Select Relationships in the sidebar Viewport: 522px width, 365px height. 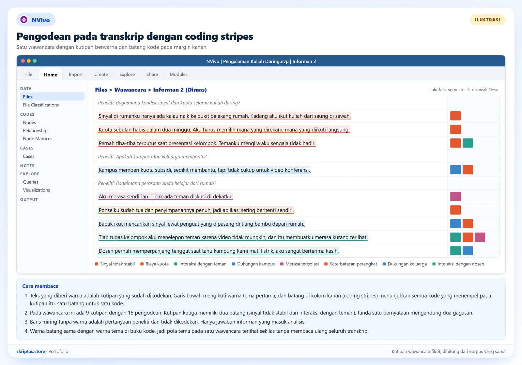click(x=36, y=131)
